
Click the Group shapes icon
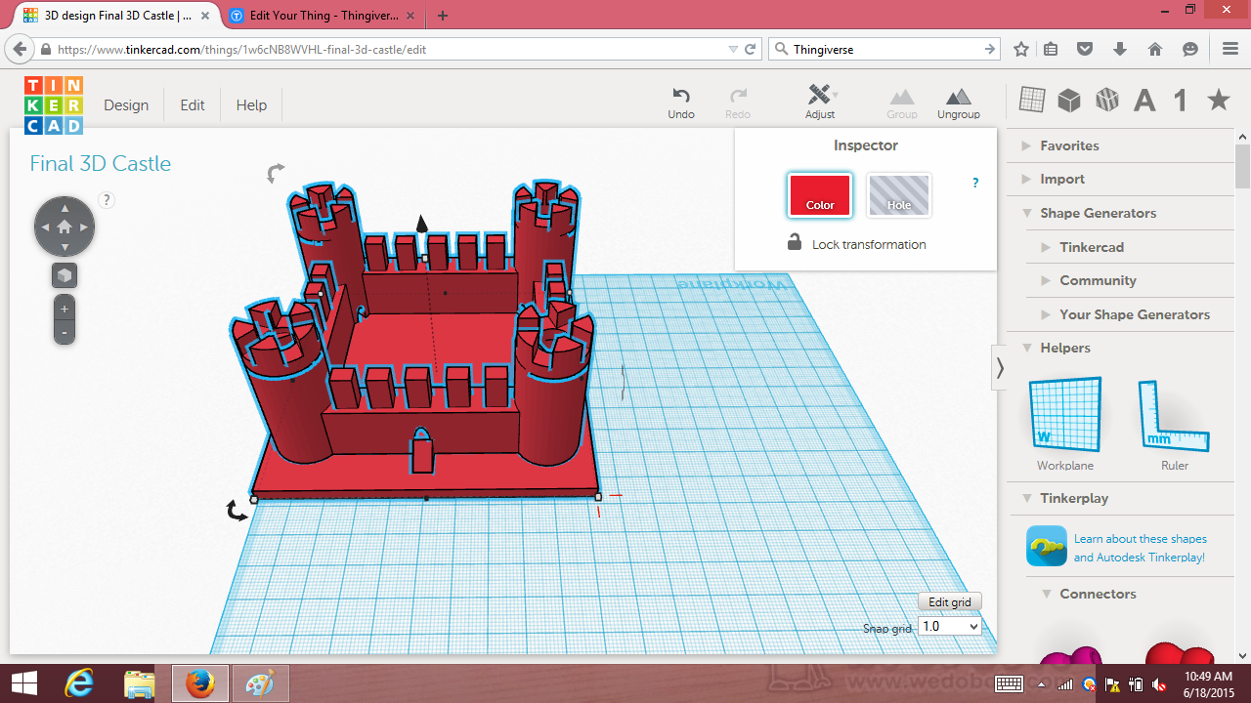901,97
